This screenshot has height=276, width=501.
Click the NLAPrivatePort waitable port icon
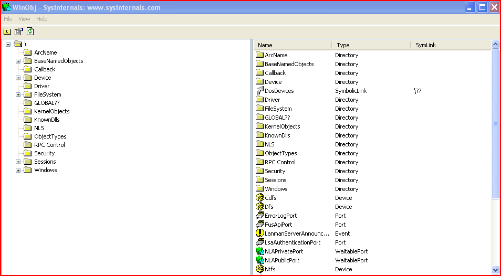pos(260,251)
